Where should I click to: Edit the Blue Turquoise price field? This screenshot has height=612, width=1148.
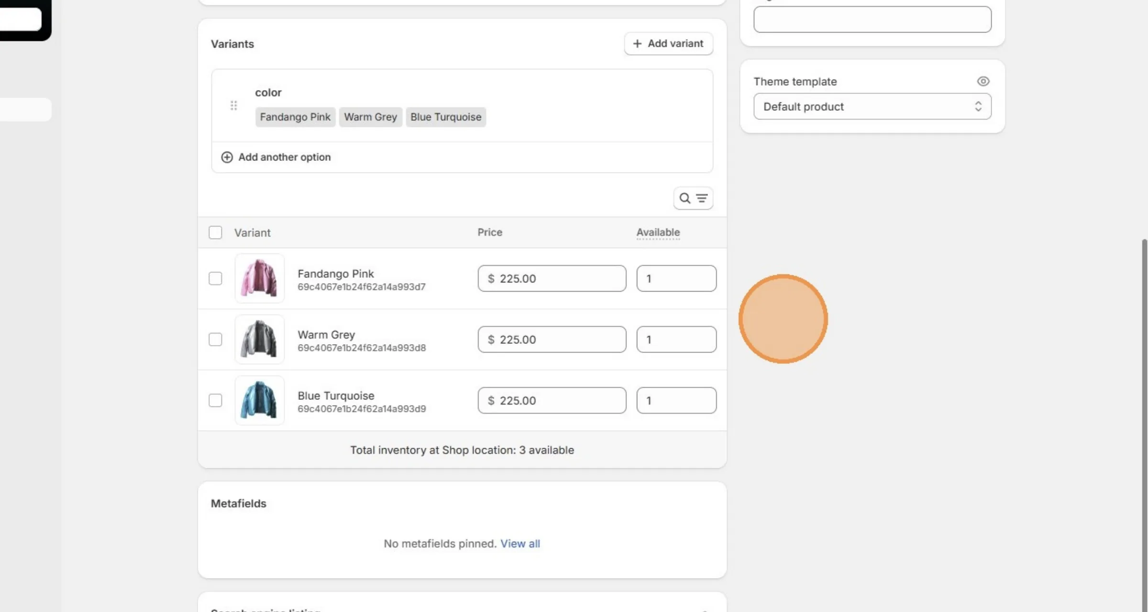tap(552, 400)
